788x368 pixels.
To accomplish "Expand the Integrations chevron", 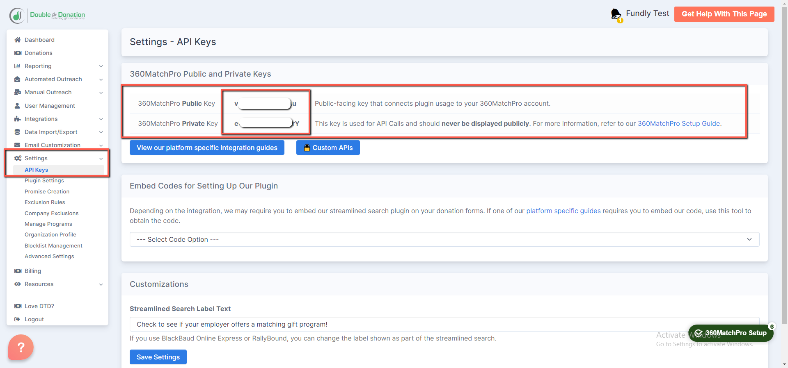I will 101,119.
